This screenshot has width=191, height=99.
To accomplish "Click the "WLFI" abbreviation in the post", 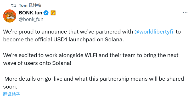I will click(x=91, y=55).
